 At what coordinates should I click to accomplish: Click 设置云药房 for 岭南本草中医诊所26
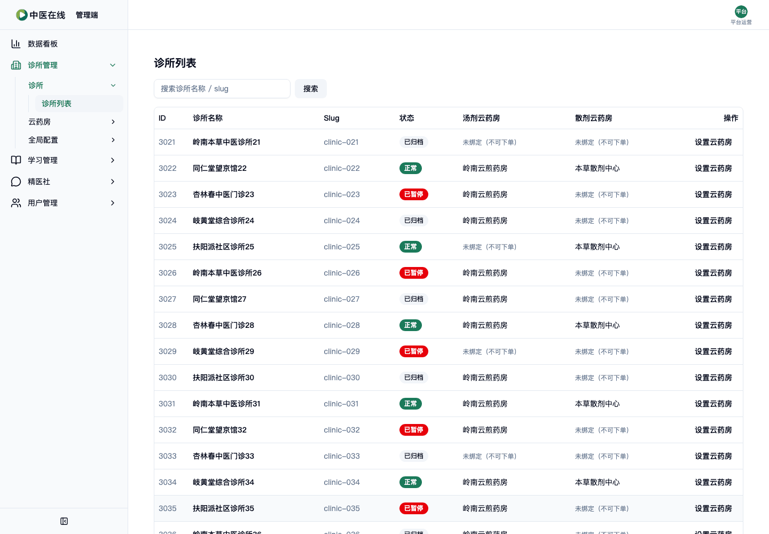coord(713,273)
